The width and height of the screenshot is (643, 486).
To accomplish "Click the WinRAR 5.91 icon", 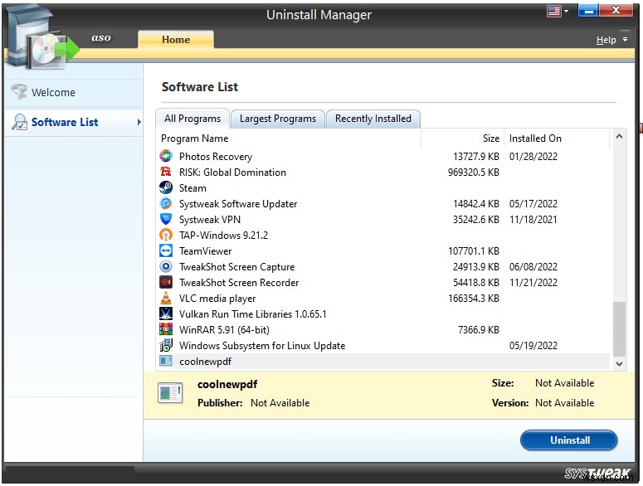I will (166, 330).
